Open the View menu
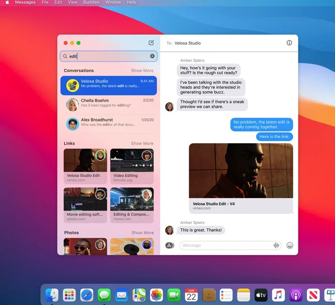The image size is (335, 305). click(x=72, y=2)
